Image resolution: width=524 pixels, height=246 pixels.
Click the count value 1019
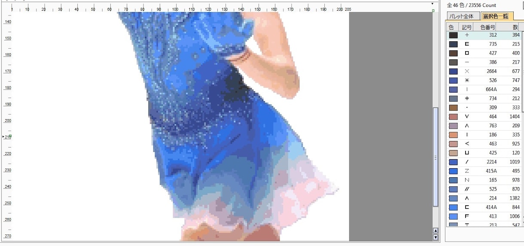pyautogui.click(x=514, y=162)
